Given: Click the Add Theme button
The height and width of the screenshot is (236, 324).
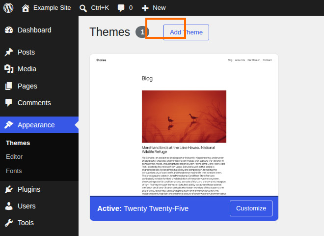Looking at the screenshot, I should [186, 32].
